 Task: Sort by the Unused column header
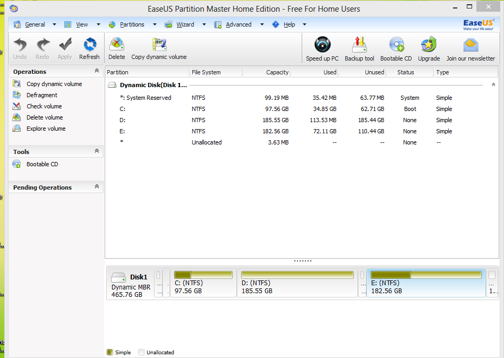tap(362, 72)
